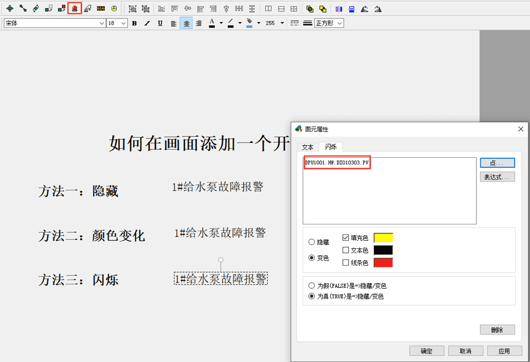Pick the yellow fill color swatch

tap(383, 238)
